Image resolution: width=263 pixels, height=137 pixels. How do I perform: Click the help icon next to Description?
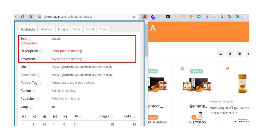pos(41,51)
